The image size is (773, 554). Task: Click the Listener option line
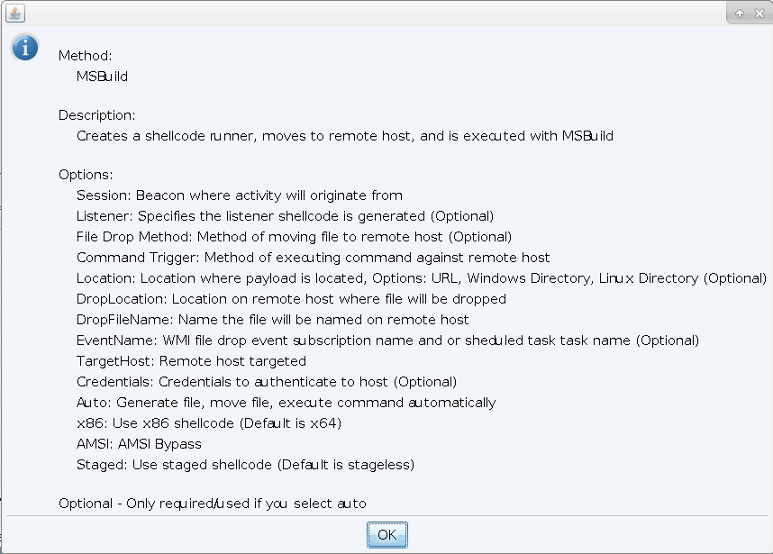click(285, 216)
